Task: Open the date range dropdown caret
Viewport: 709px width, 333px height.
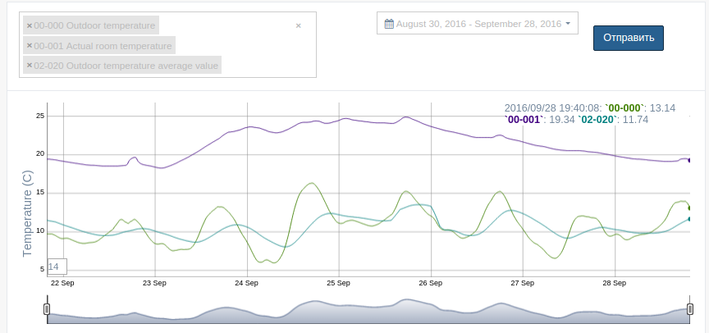Action: click(x=567, y=24)
